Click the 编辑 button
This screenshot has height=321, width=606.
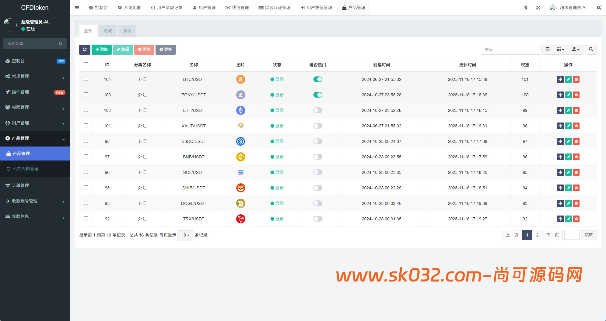click(x=123, y=50)
